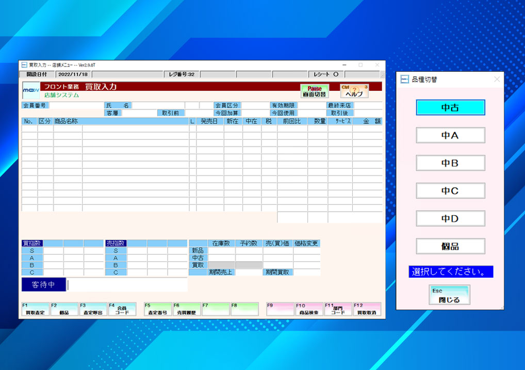Click the F1 買取査定 key
Image resolution: width=525 pixels, height=370 pixels.
click(x=36, y=309)
